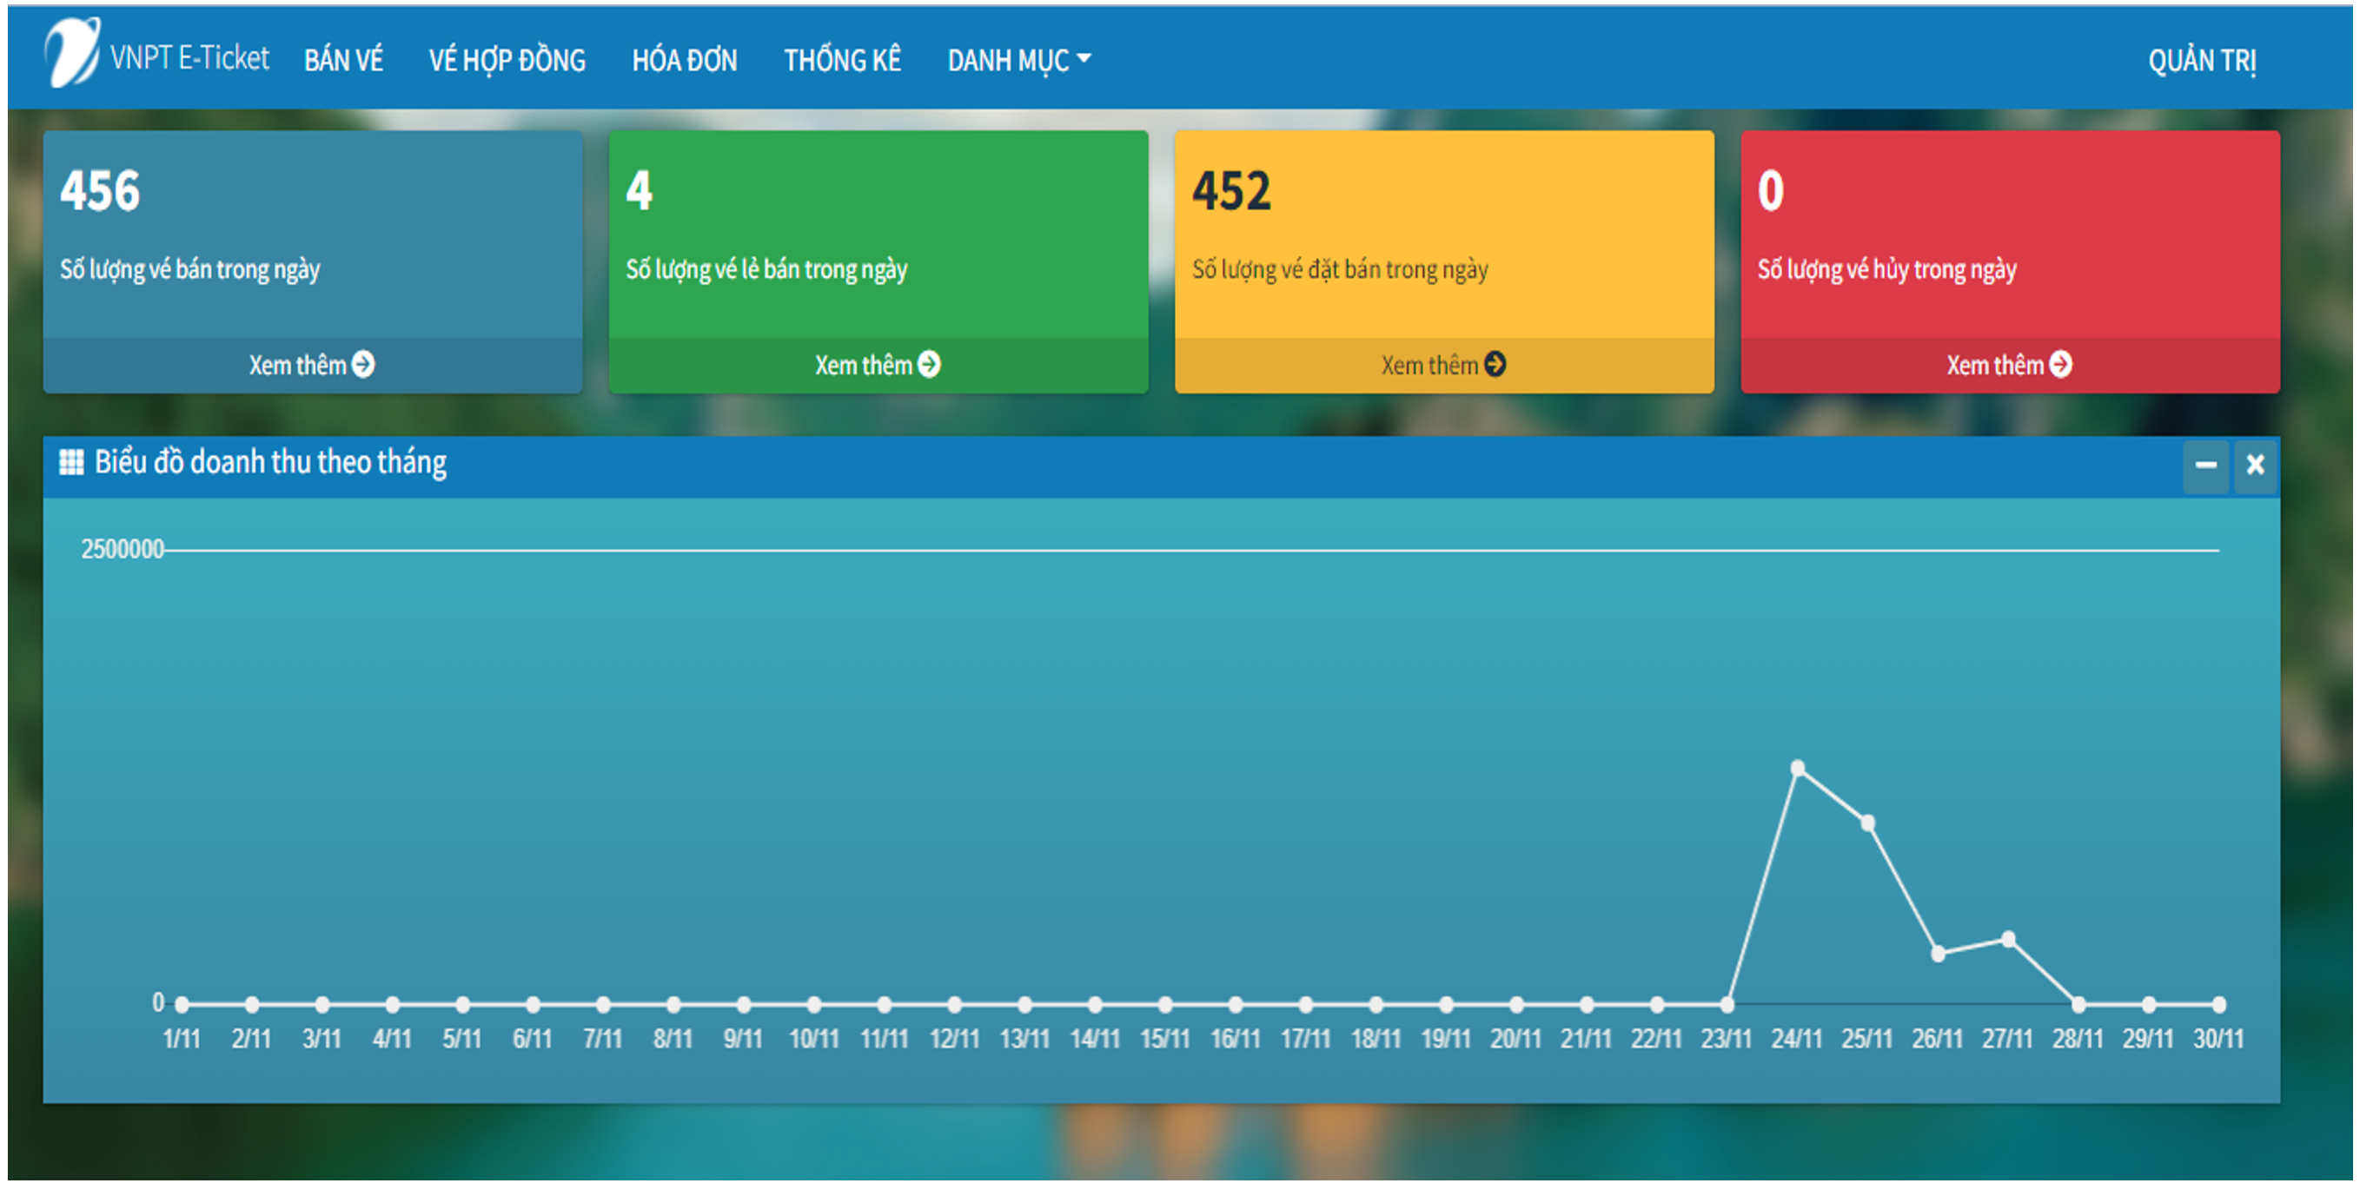Click the 24/11 peak data point
Image resolution: width=2360 pixels, height=1183 pixels.
point(1798,767)
